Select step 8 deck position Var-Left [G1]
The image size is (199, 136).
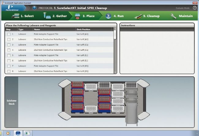[x=82, y=71]
